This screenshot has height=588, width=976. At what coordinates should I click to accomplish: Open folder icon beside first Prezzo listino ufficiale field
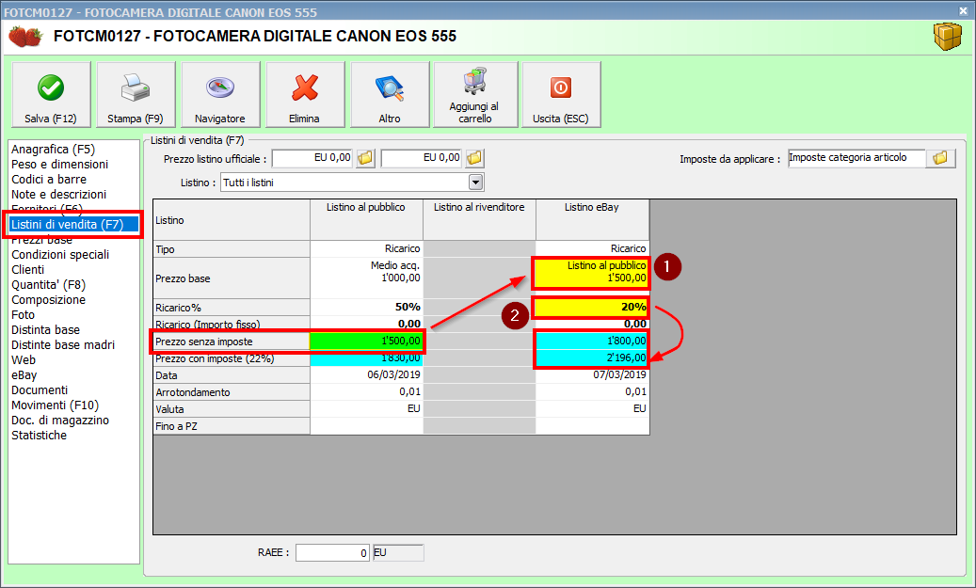(365, 158)
